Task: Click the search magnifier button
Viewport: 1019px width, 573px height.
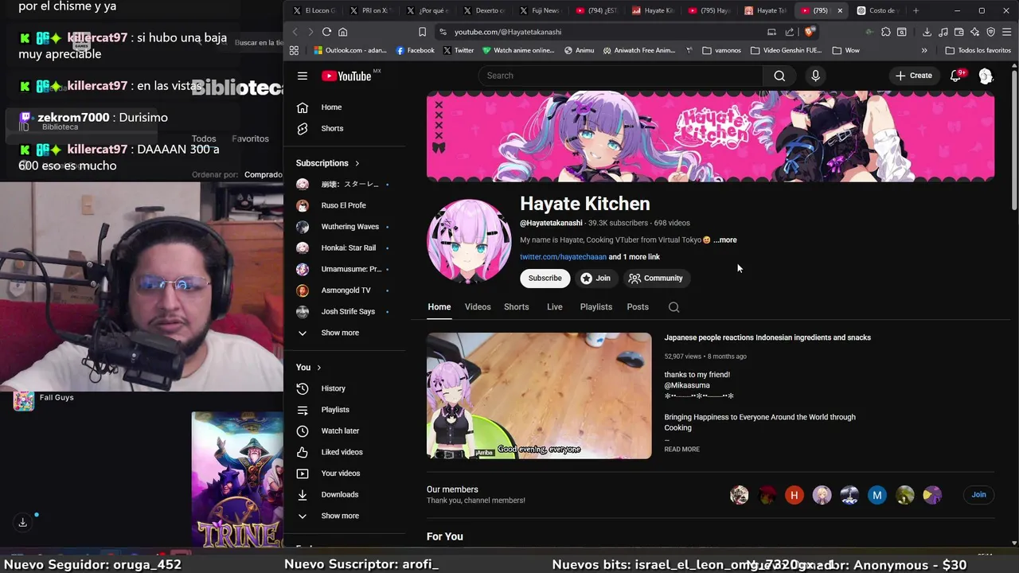Action: pos(779,76)
